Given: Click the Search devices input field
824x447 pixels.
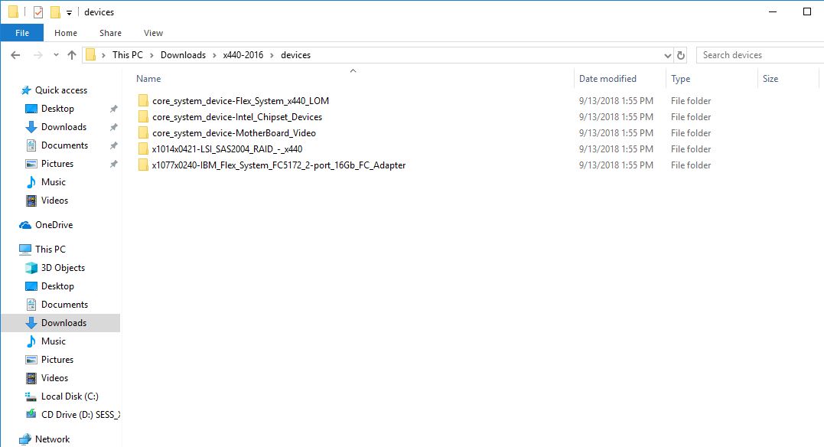Looking at the screenshot, I should click(x=757, y=55).
